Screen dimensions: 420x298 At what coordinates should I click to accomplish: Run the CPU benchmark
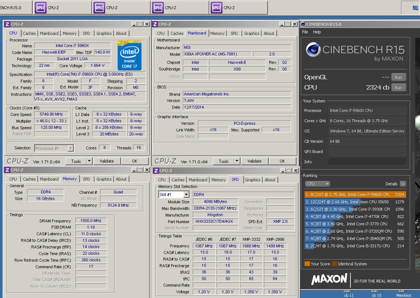[398, 87]
